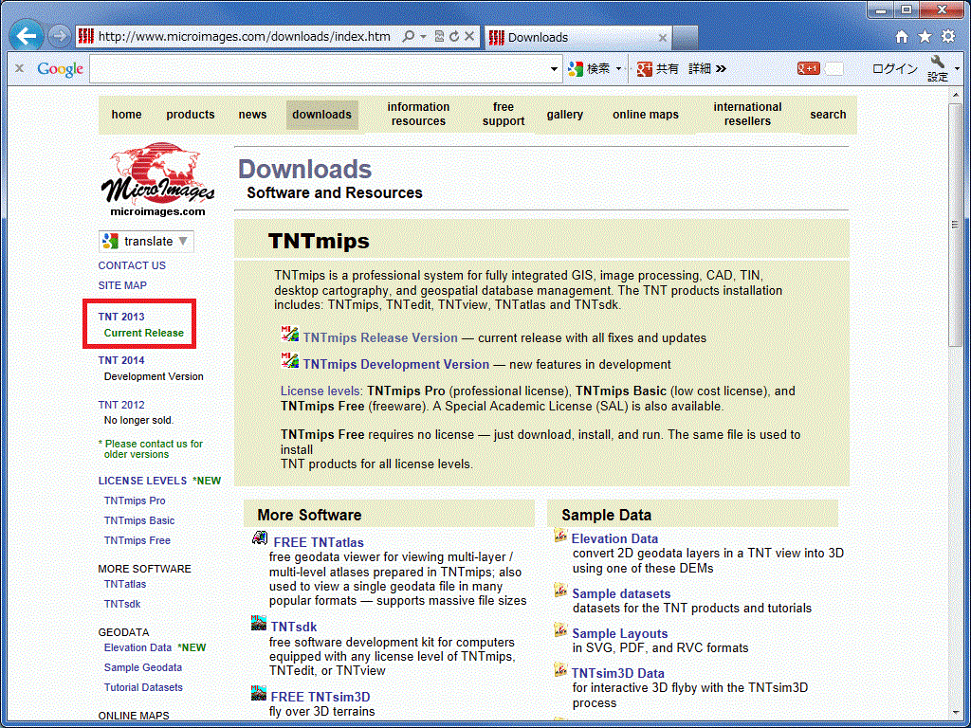Open the online maps menu item
The width and height of the screenshot is (971, 728).
tap(645, 115)
